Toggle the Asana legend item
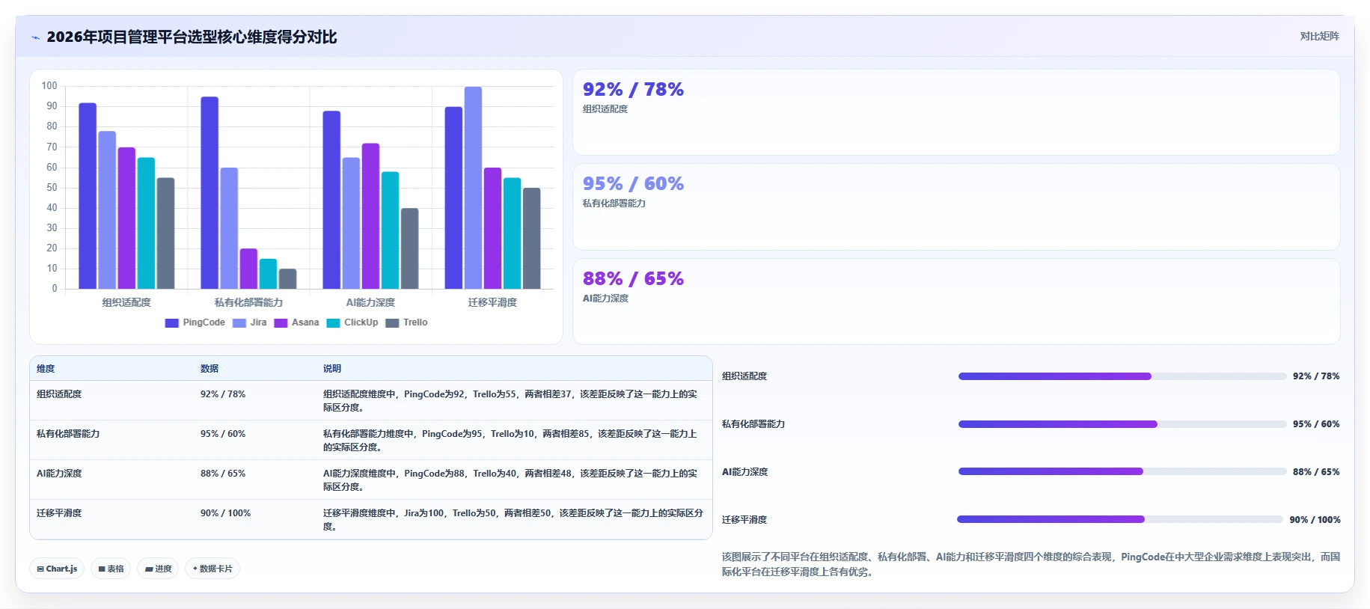This screenshot has height=609, width=1370. point(296,322)
